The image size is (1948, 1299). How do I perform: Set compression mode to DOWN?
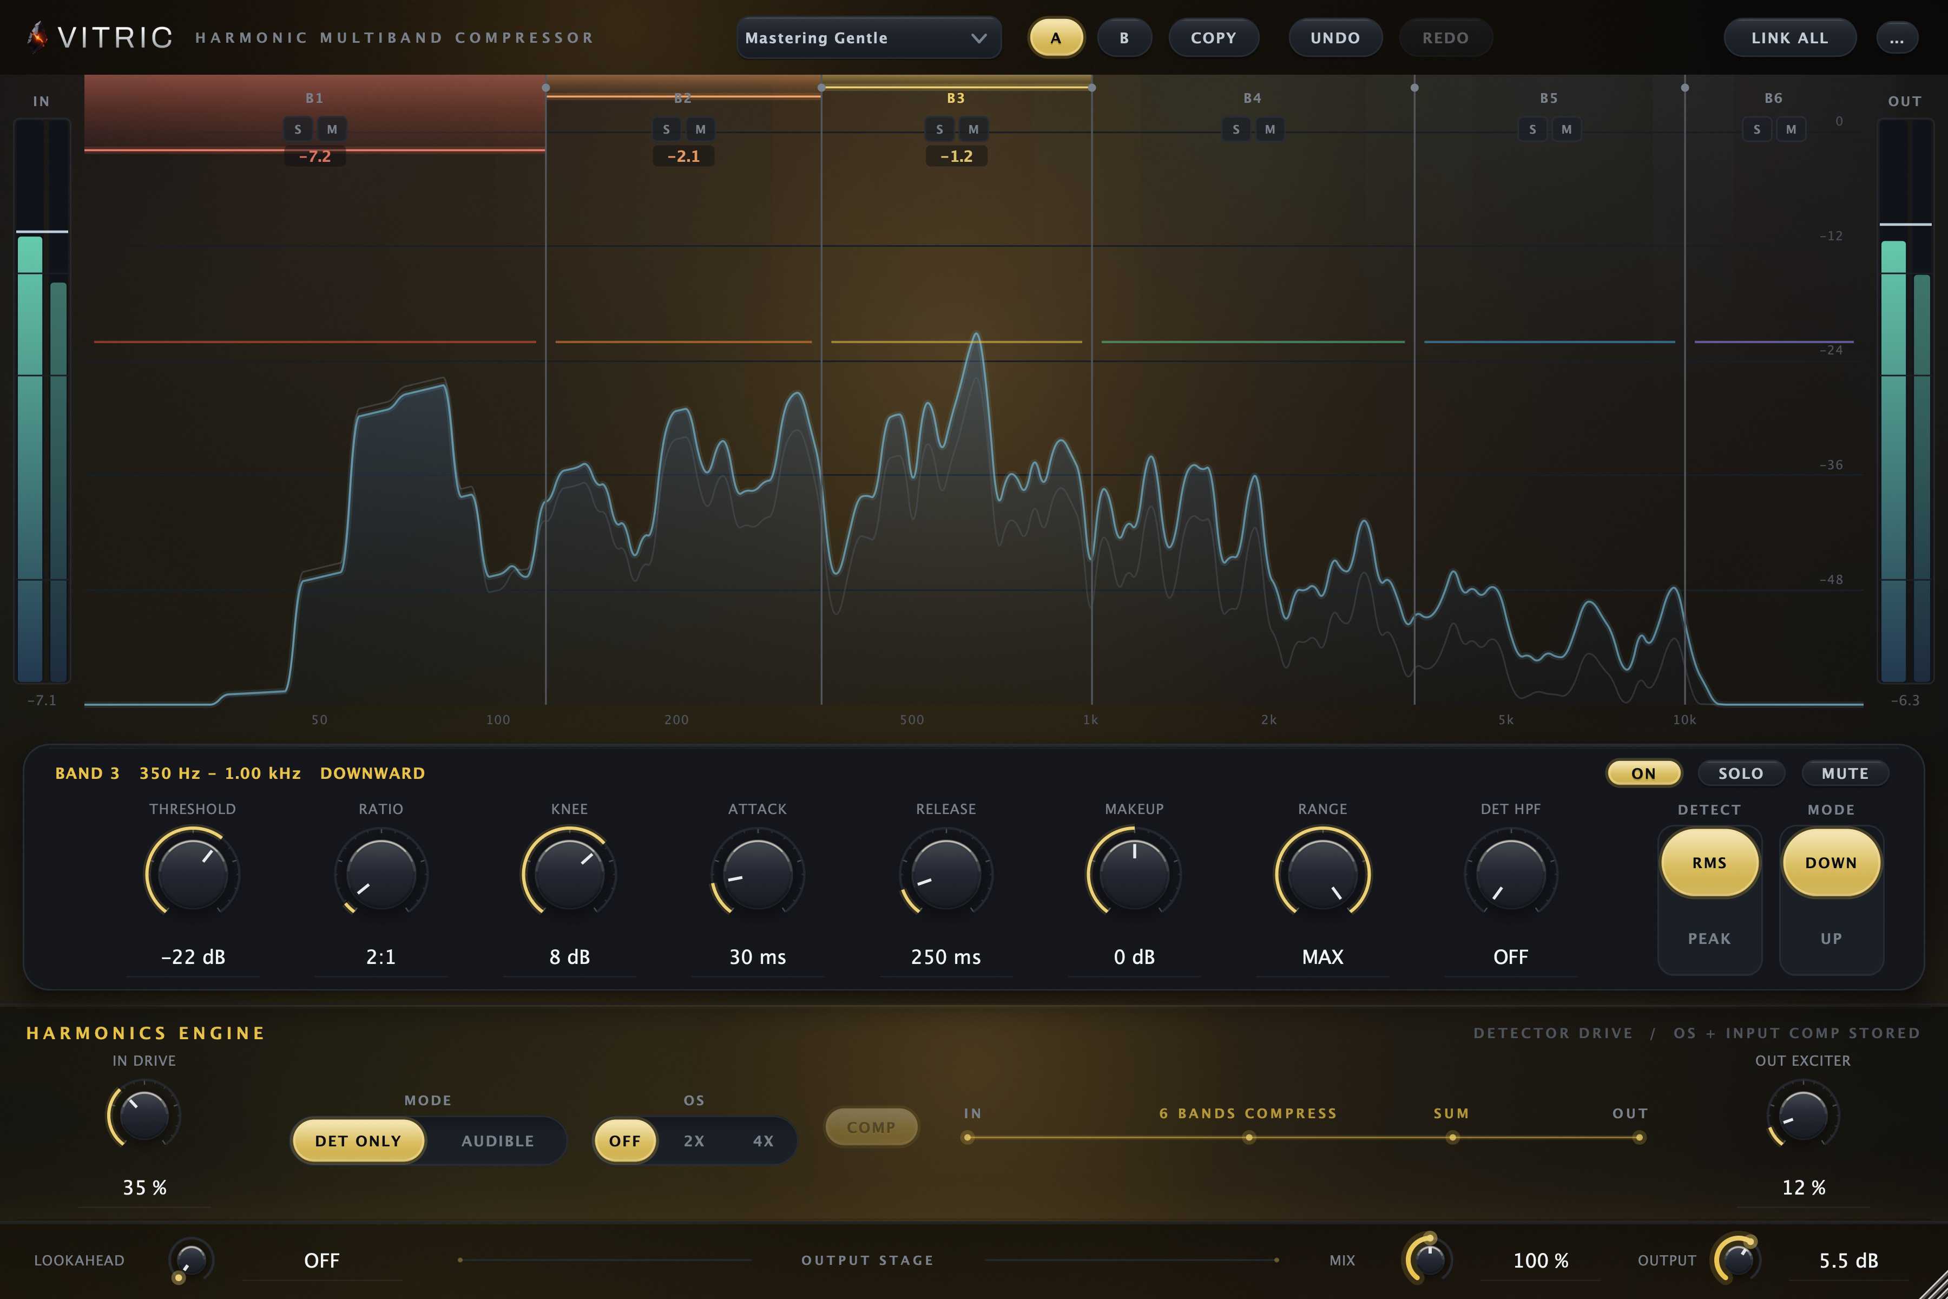coord(1831,862)
